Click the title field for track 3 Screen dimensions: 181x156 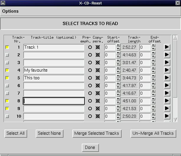tap(54, 63)
